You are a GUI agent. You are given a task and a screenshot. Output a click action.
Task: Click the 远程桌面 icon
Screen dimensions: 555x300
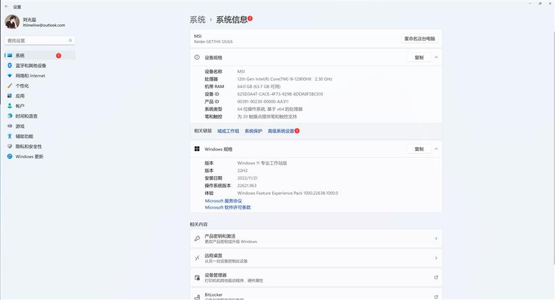tap(197, 258)
